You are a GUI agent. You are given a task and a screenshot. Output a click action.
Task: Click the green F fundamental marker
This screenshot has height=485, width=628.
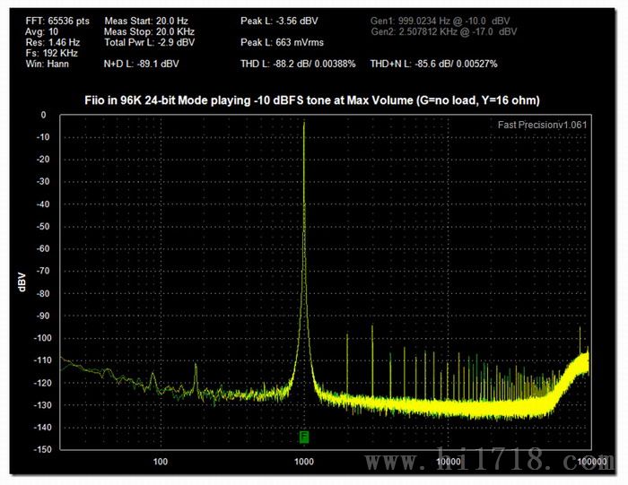[304, 437]
